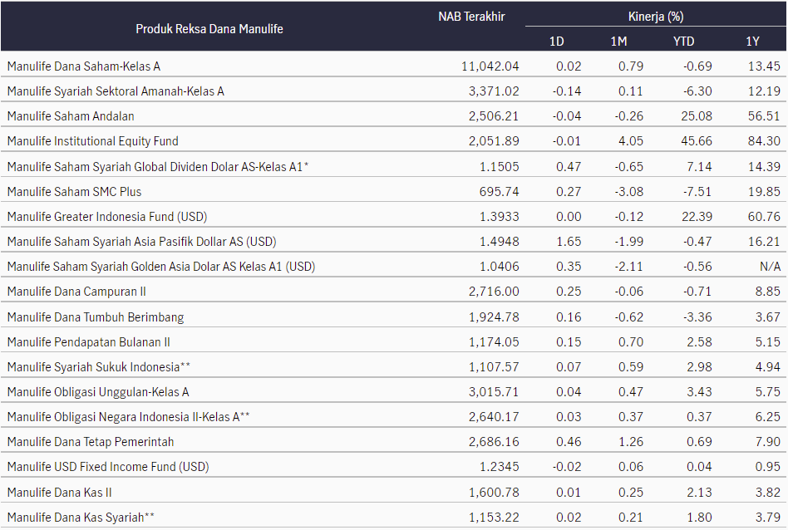
Task: Select Manulife Saham Syariah Golden Asia Dolar AS Kelas A1
Action: click(161, 267)
